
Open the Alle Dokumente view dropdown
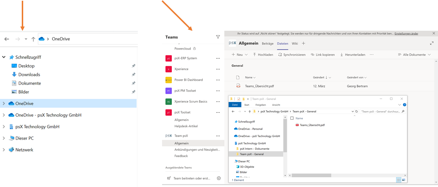pyautogui.click(x=414, y=55)
